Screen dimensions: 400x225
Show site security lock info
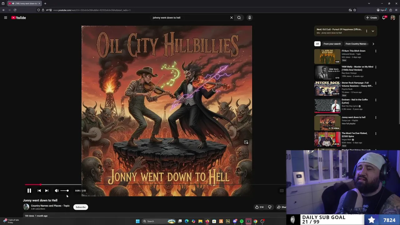click(x=43, y=10)
